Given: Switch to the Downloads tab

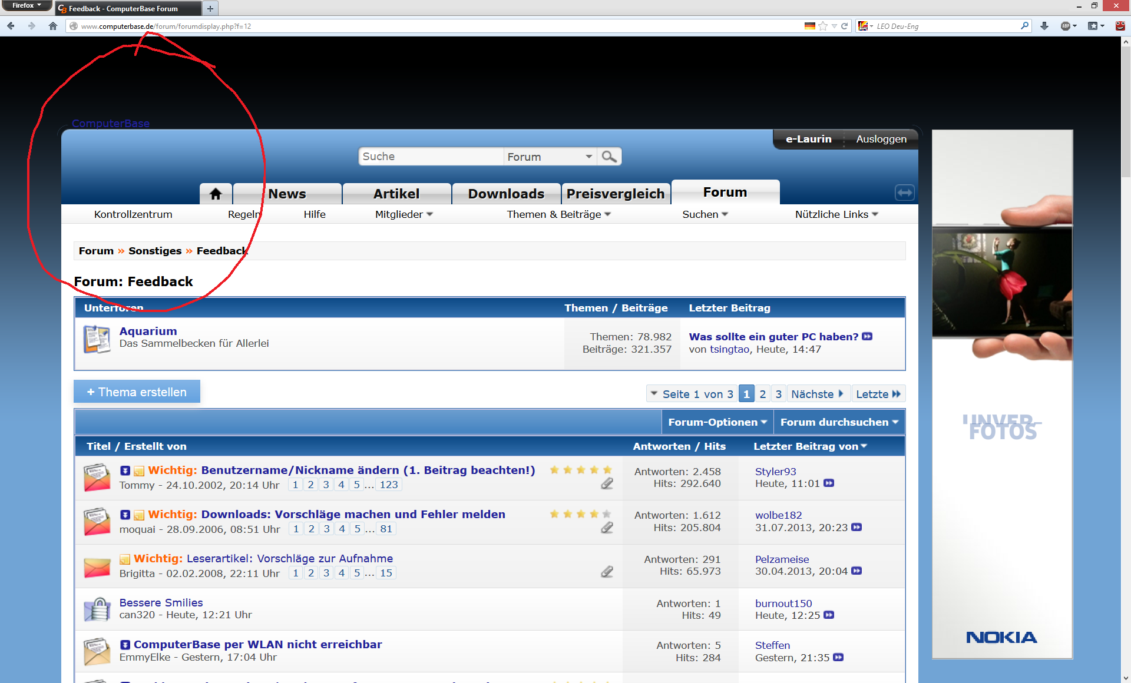Looking at the screenshot, I should pyautogui.click(x=506, y=194).
